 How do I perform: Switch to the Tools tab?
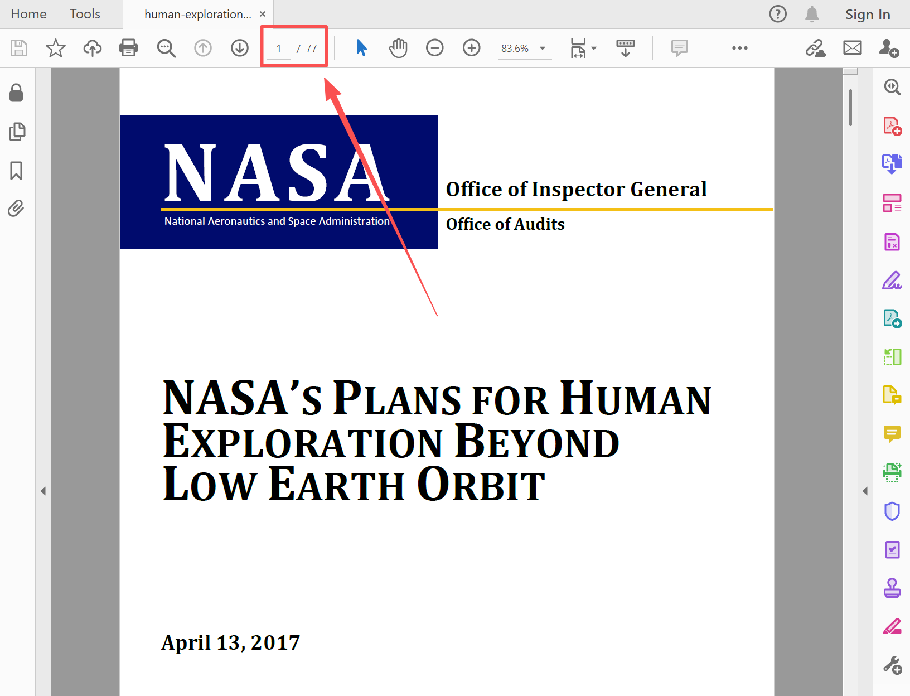pyautogui.click(x=85, y=14)
